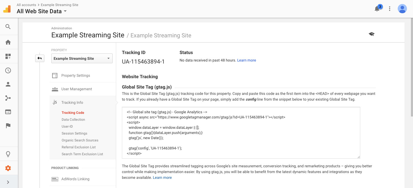Click the .js Tracking Info icon
The height and width of the screenshot is (188, 413).
[54, 102]
